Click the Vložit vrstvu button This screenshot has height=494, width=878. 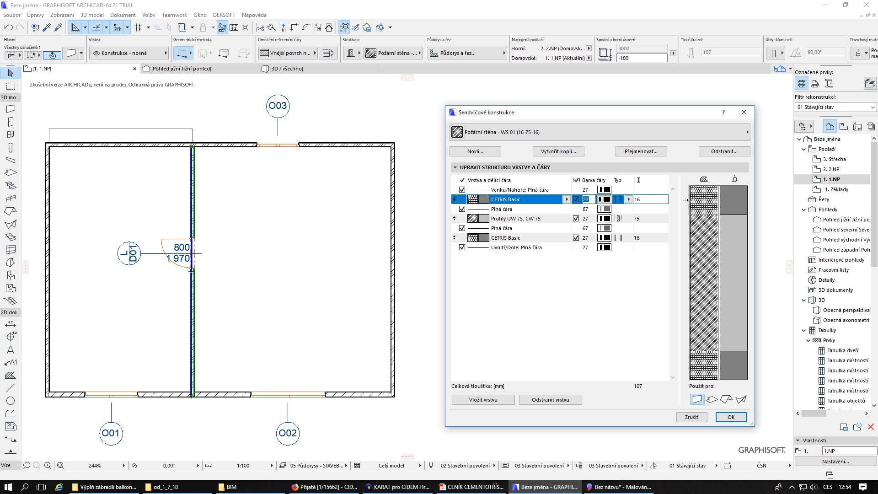[483, 400]
